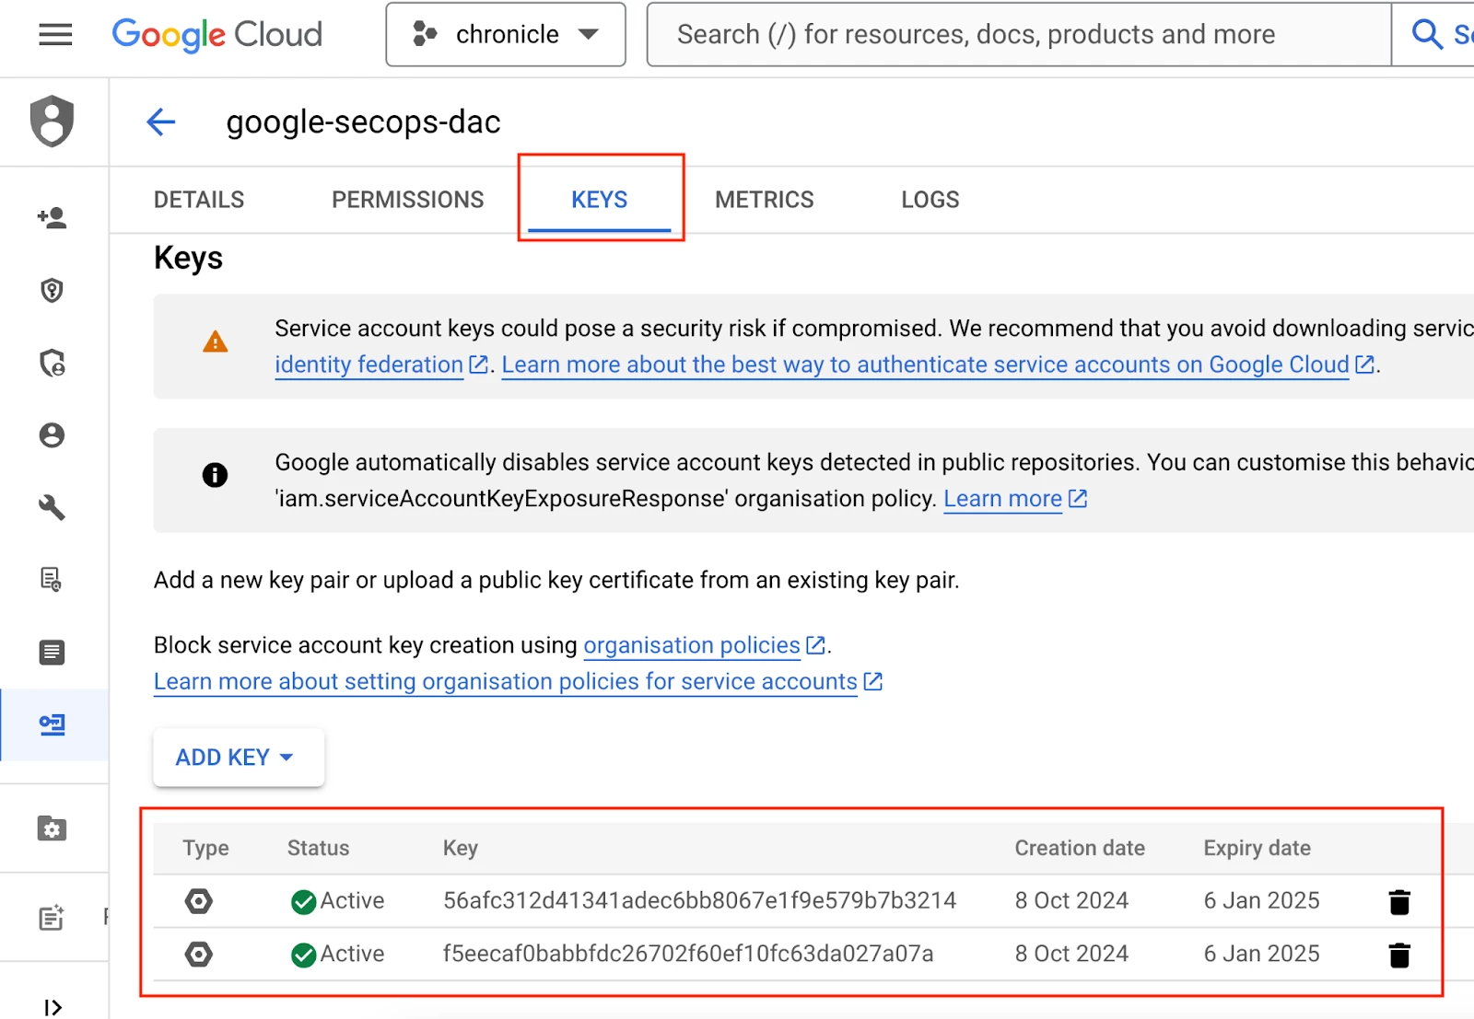This screenshot has height=1019, width=1474.
Task: Go back using the arrow icon
Action: pyautogui.click(x=161, y=122)
